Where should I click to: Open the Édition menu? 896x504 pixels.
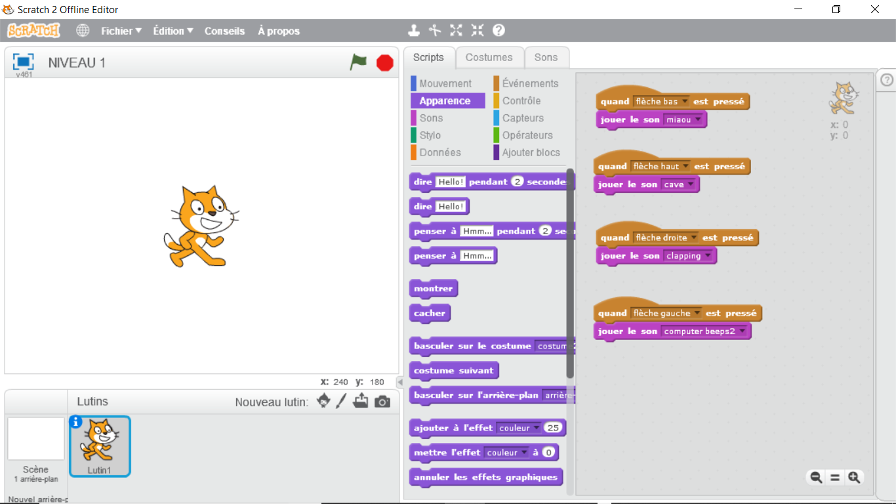(173, 31)
